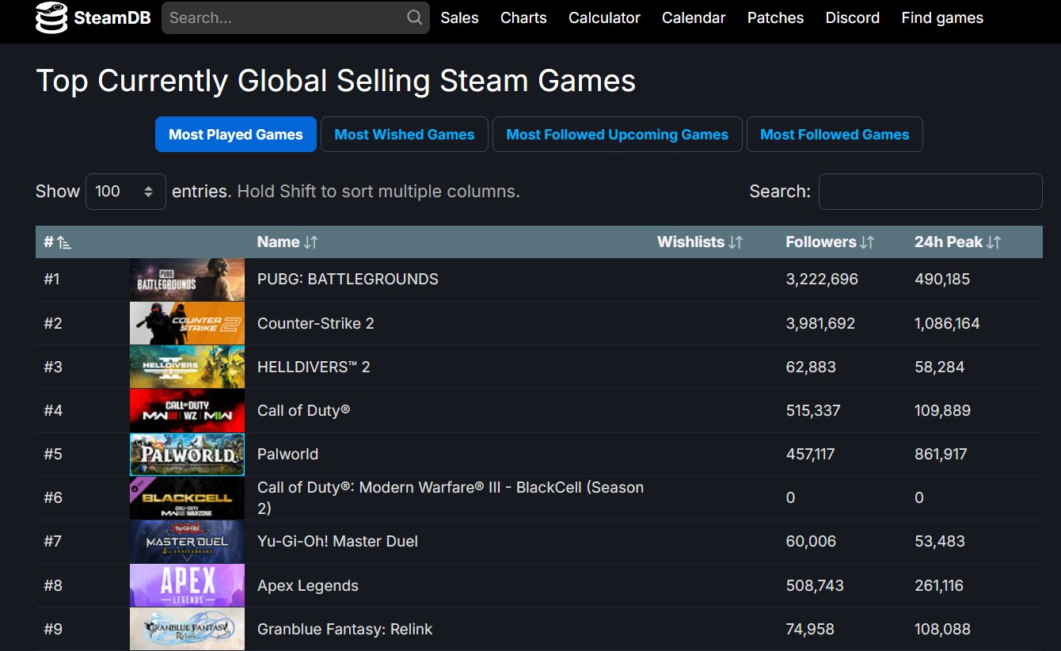Sort by Wishlists column arrows
1061x651 pixels.
(x=736, y=242)
